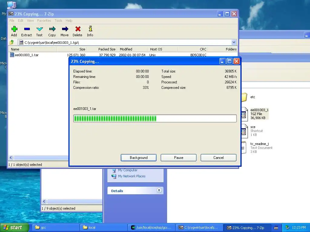Click the Copy toolbar icon
Viewport: 310px width, 232px height.
click(x=52, y=29)
